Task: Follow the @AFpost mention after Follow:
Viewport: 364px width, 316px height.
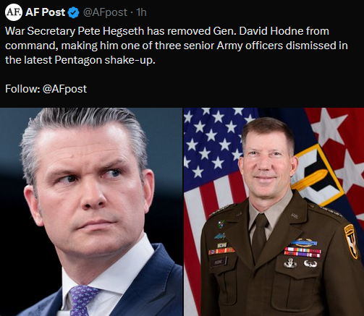Action: (64, 89)
